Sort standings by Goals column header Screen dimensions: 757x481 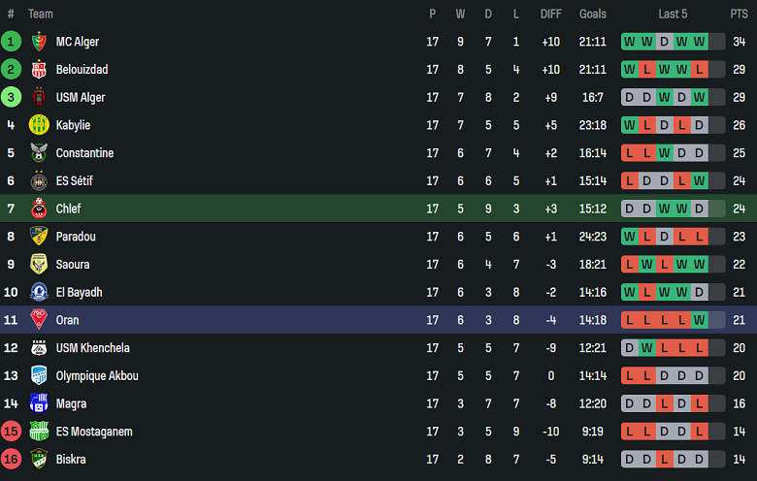click(592, 14)
